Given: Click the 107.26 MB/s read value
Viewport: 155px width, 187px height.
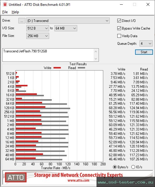Looking at the screenshot, I should click(139, 159).
